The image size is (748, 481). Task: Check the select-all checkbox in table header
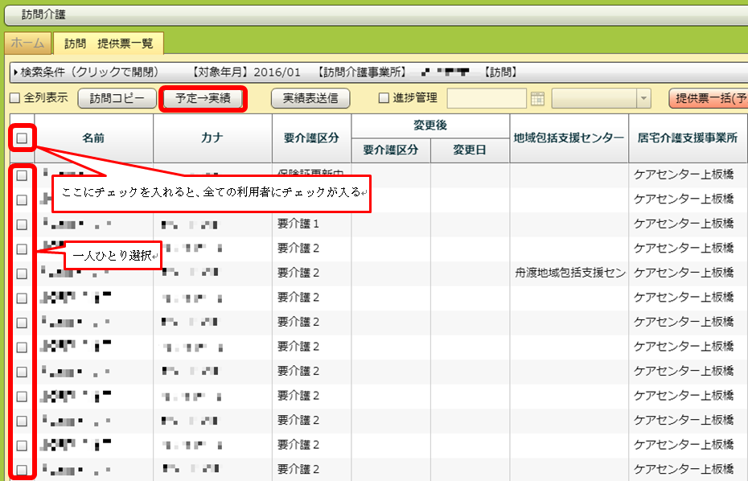click(x=22, y=138)
